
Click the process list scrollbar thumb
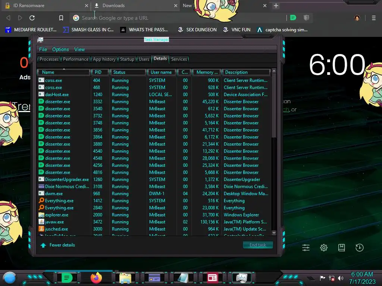tap(274, 106)
